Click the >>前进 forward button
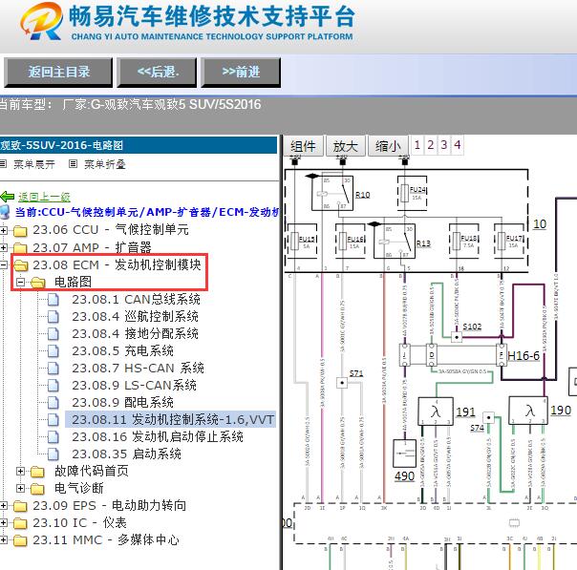The width and height of the screenshot is (577, 570). point(241,72)
